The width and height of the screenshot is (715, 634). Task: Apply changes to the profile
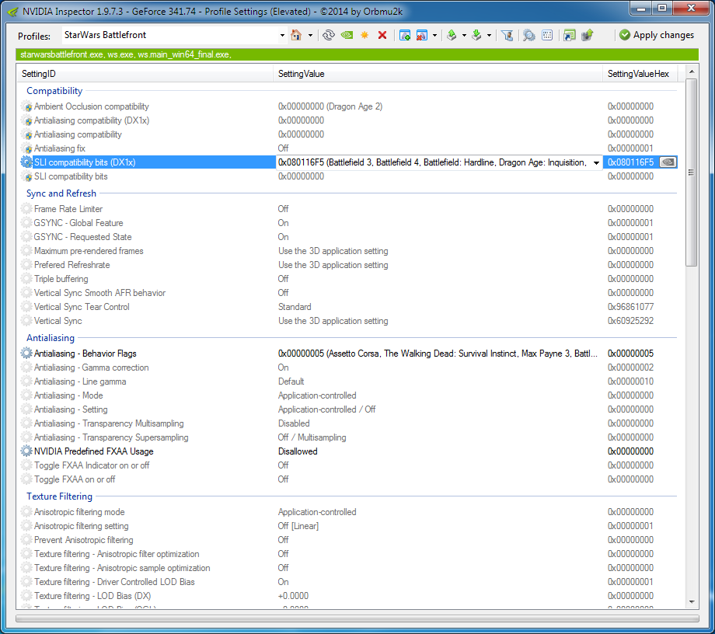point(657,35)
